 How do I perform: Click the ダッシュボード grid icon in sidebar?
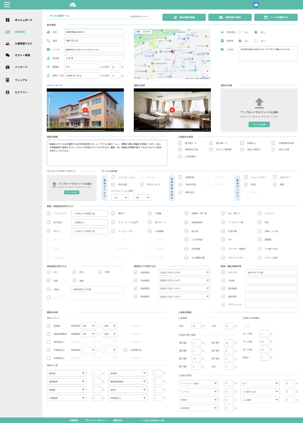(8, 20)
